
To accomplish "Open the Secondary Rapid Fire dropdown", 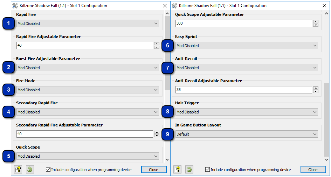I will 88,112.
